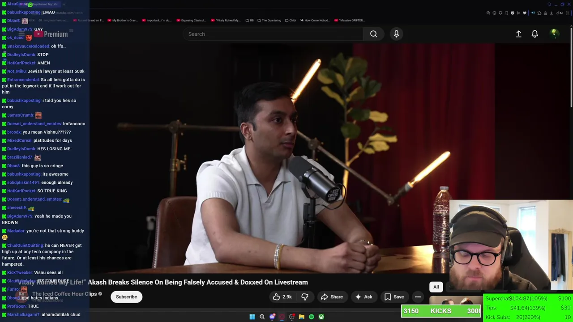
Task: Click the browser zoom magnifier icon
Action: [x=488, y=13]
